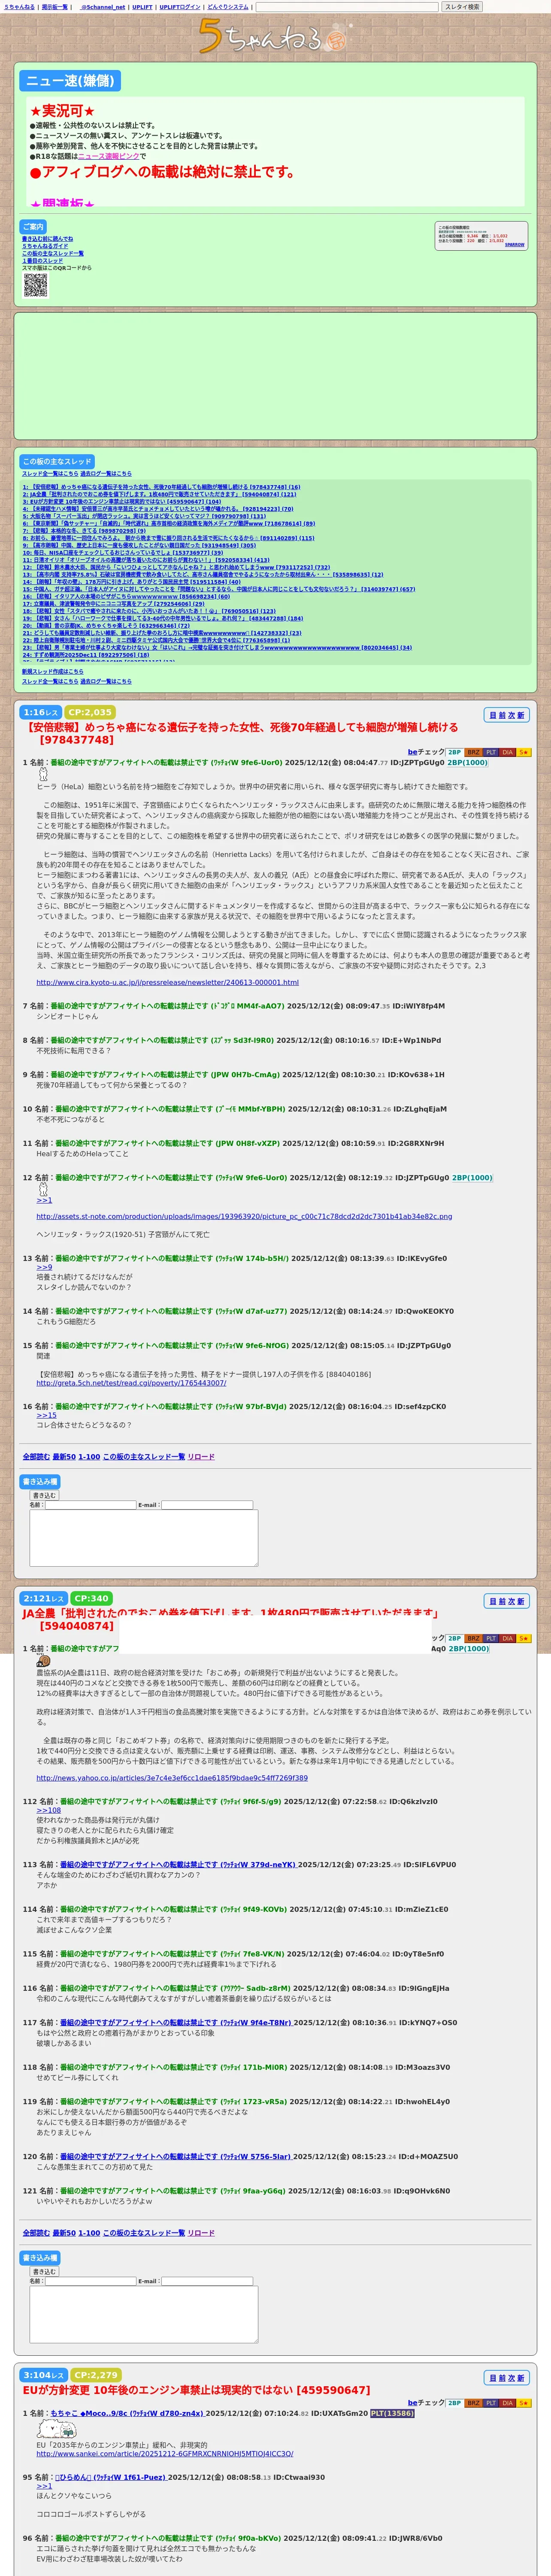Viewport: 551px width, 2576px height.
Task: Click the QR code image
Action: coord(35,285)
